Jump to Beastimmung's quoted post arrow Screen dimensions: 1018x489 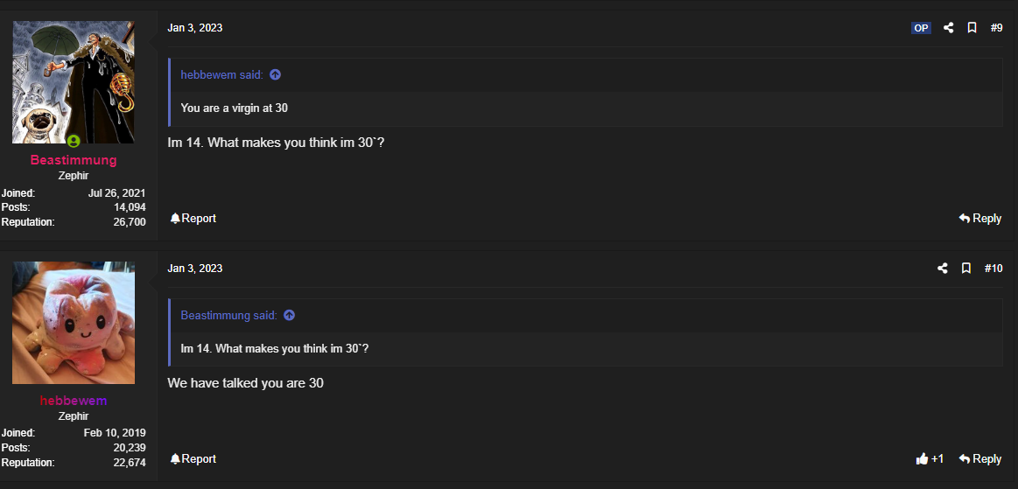(290, 315)
